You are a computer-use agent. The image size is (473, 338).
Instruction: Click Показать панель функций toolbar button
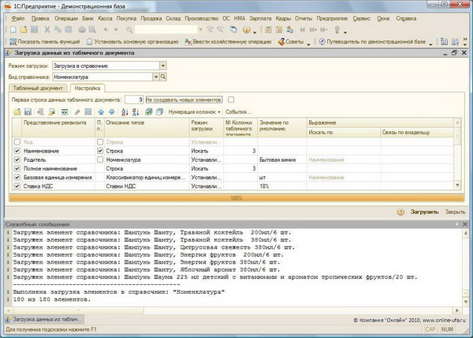point(45,42)
